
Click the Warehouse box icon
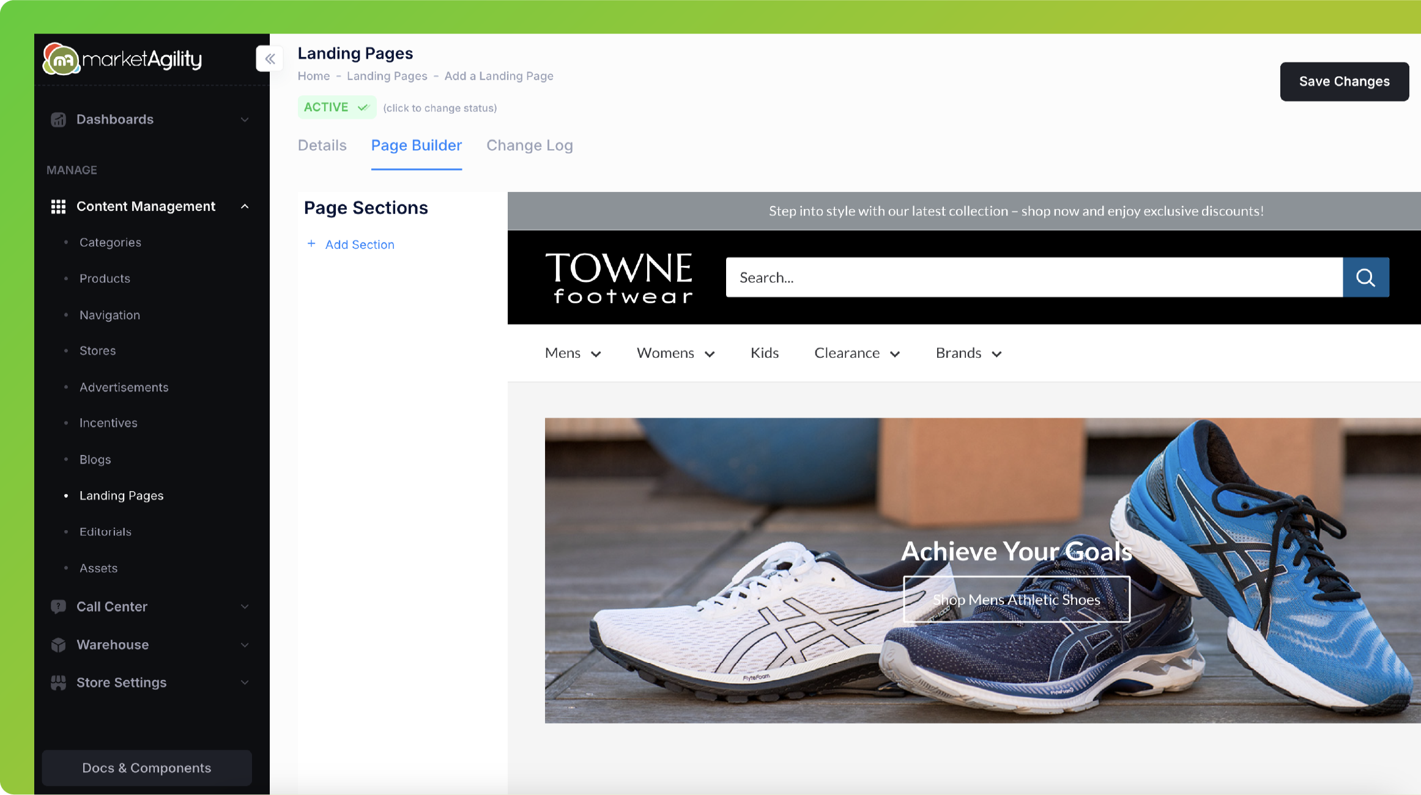click(x=58, y=645)
